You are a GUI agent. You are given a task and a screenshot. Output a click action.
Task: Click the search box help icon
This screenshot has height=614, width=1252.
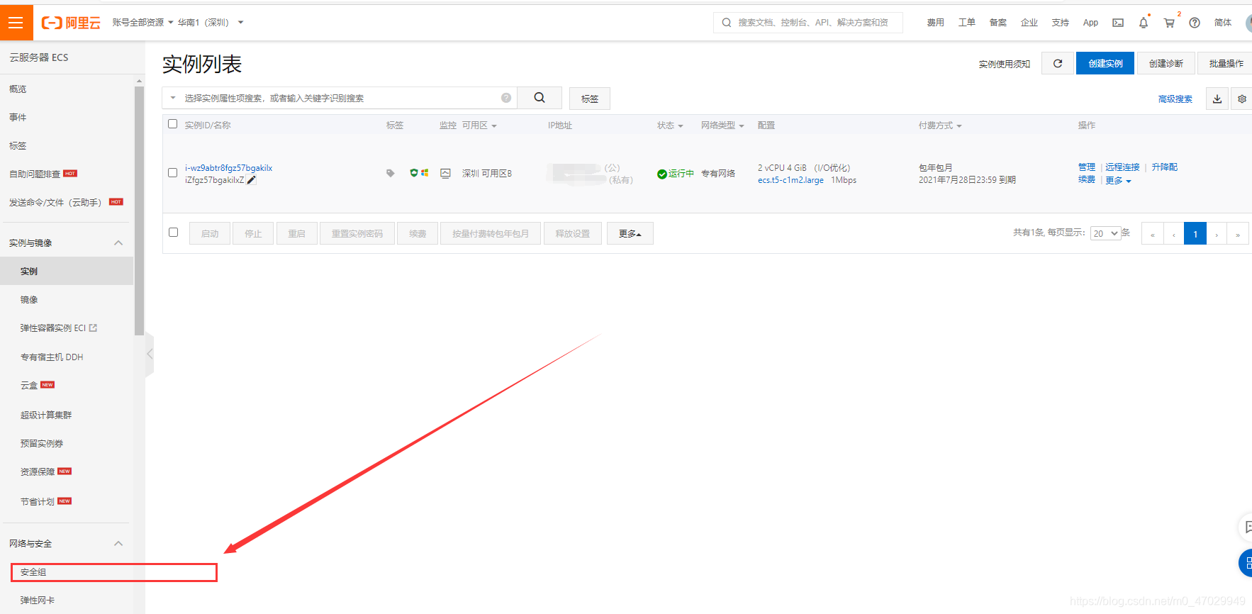[x=506, y=98]
